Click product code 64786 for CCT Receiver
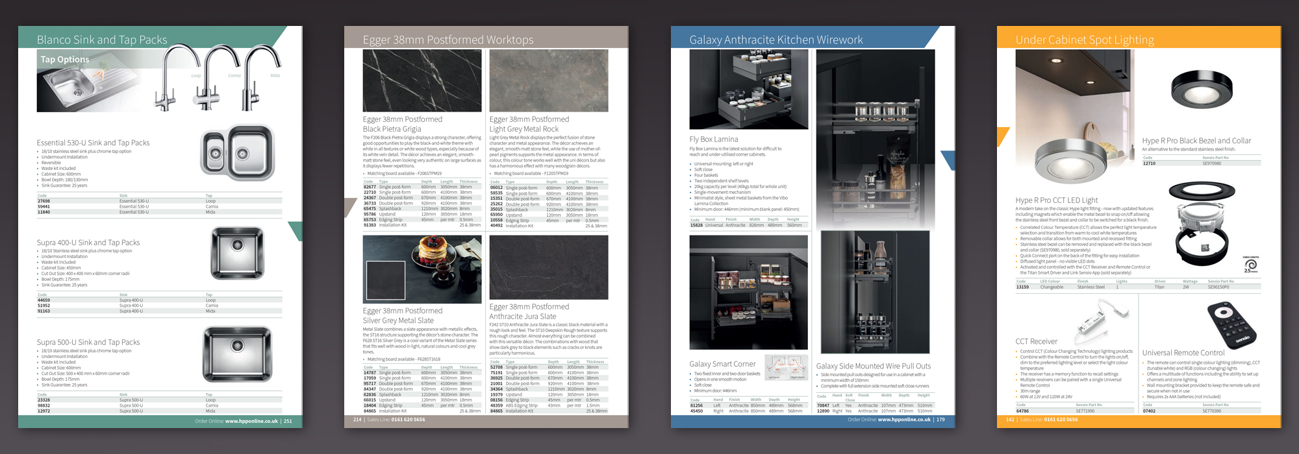The height and width of the screenshot is (454, 1299). (1022, 411)
